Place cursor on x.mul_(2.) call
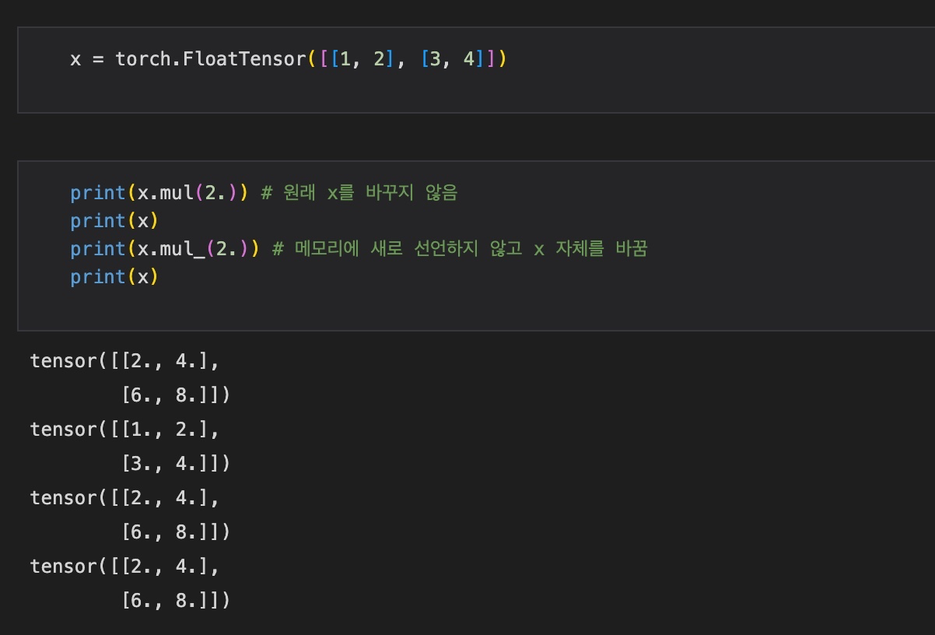 193,249
